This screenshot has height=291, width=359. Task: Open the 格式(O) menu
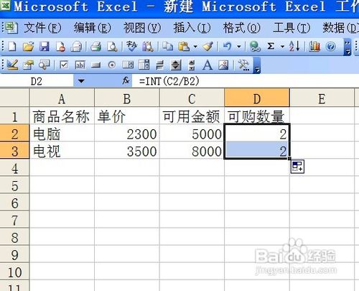point(242,28)
